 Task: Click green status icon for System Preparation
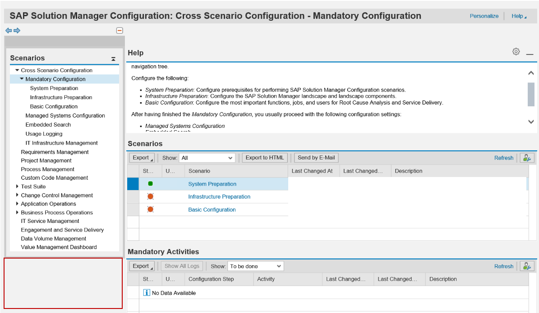click(150, 184)
